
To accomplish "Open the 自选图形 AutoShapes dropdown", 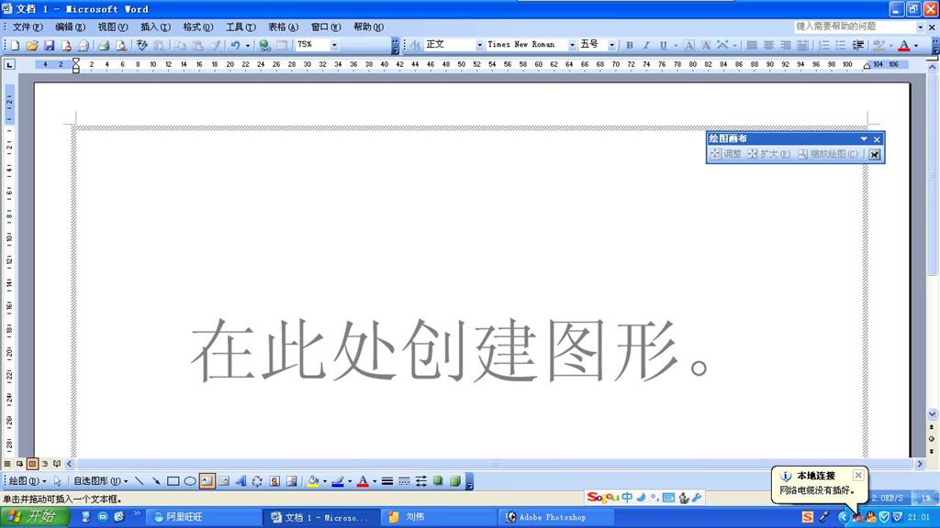I will (100, 480).
